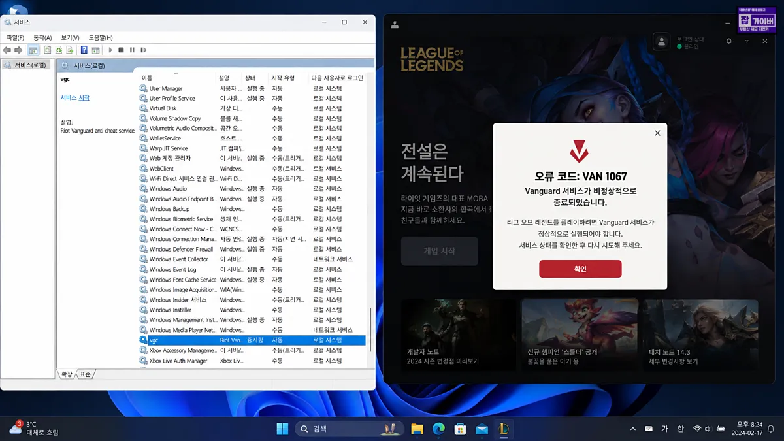This screenshot has height=441, width=784.
Task: Select the Volume Shadow Copy service
Action: (252, 118)
